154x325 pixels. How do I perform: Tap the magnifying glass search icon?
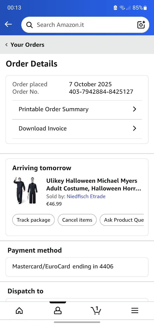click(29, 25)
